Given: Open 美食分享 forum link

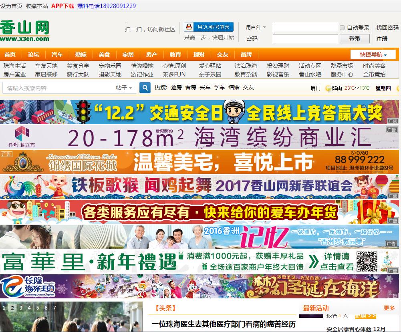Looking at the screenshot, I should point(78,66).
